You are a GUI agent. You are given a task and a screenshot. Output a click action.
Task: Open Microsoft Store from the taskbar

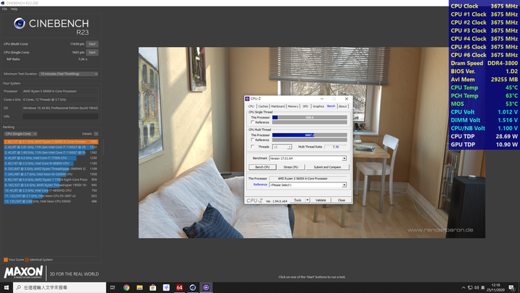153,287
